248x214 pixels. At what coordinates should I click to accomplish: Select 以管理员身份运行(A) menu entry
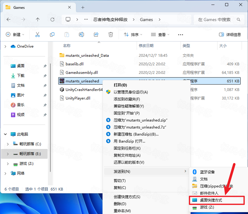147,92
